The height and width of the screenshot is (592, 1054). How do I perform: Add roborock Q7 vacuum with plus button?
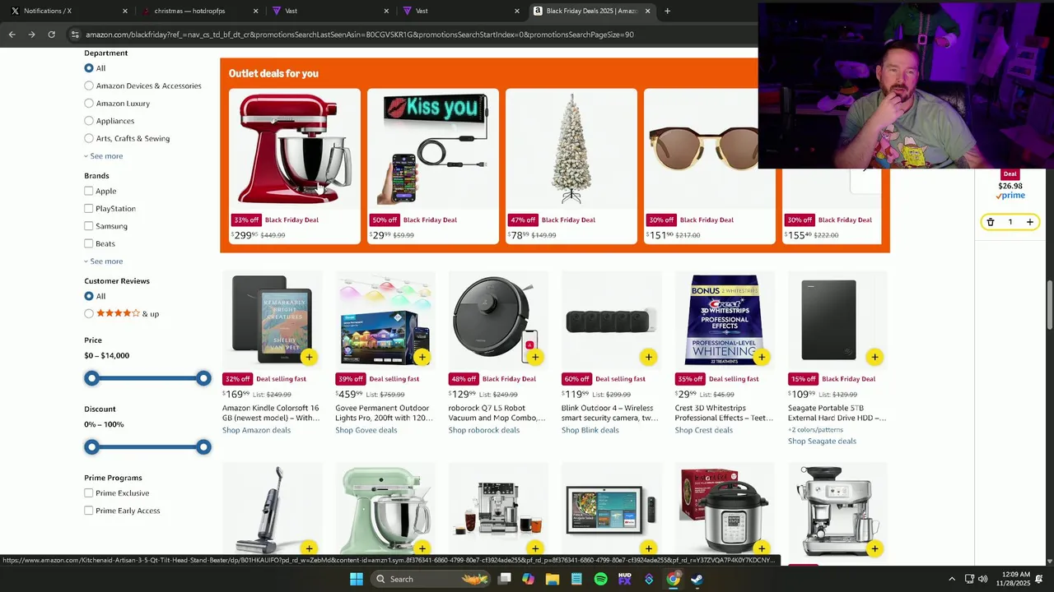click(x=535, y=357)
